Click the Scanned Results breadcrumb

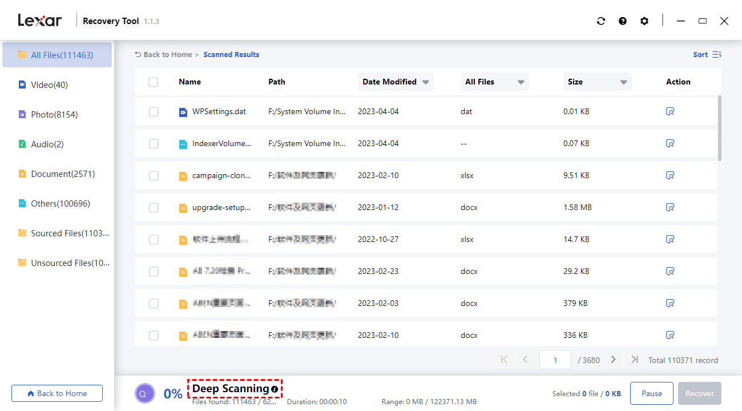[231, 55]
